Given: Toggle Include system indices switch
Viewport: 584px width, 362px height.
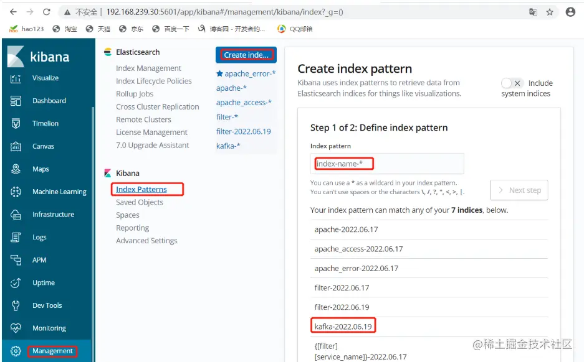Looking at the screenshot, I should point(512,83).
